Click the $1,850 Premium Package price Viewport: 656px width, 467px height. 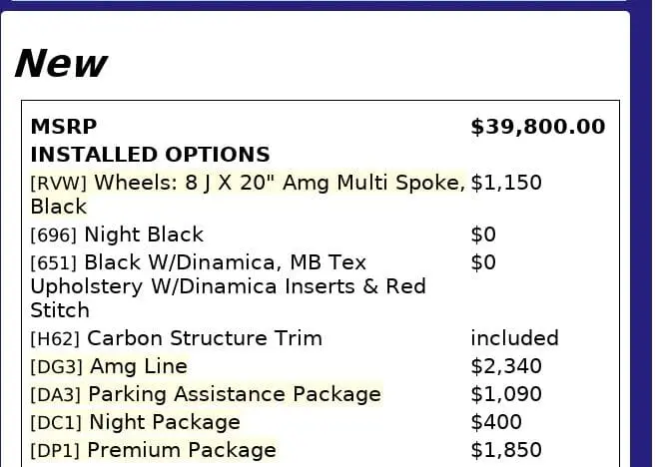[x=505, y=450]
